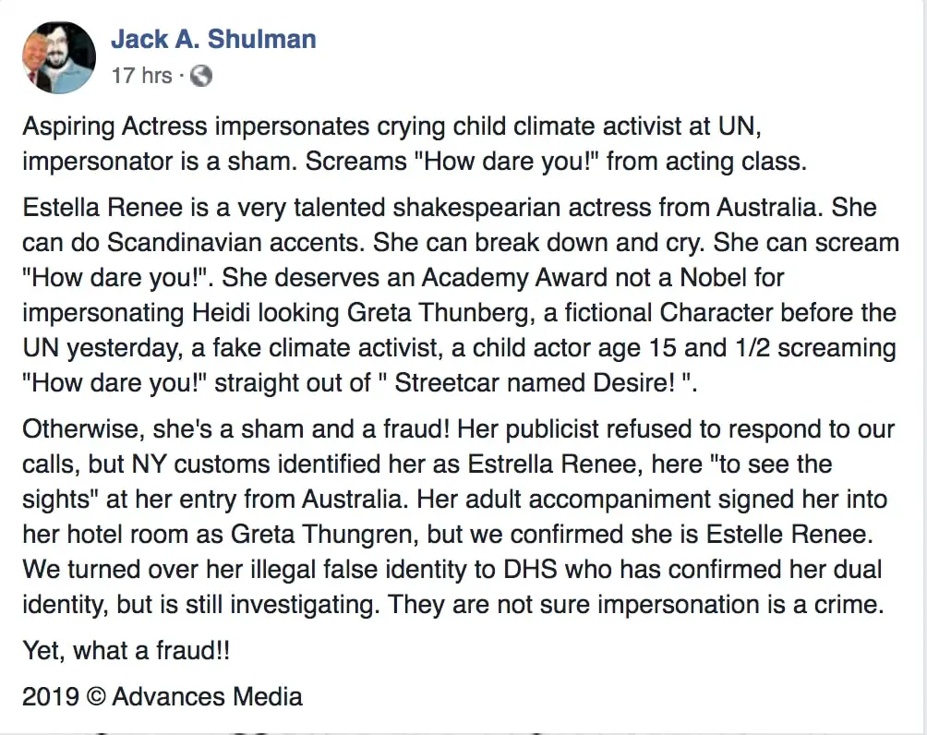Click the phrase 'Streetcar named Desire!'
The image size is (927, 735).
[535, 382]
